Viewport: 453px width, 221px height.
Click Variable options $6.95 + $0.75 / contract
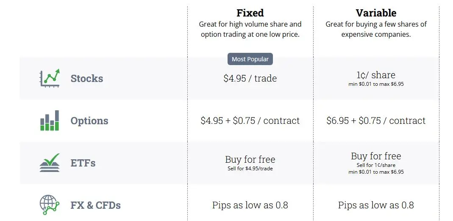376,120
